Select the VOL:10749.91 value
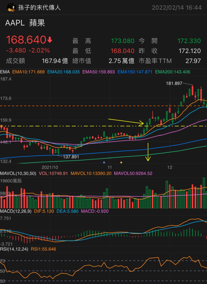207x284 pixels. tap(53, 173)
